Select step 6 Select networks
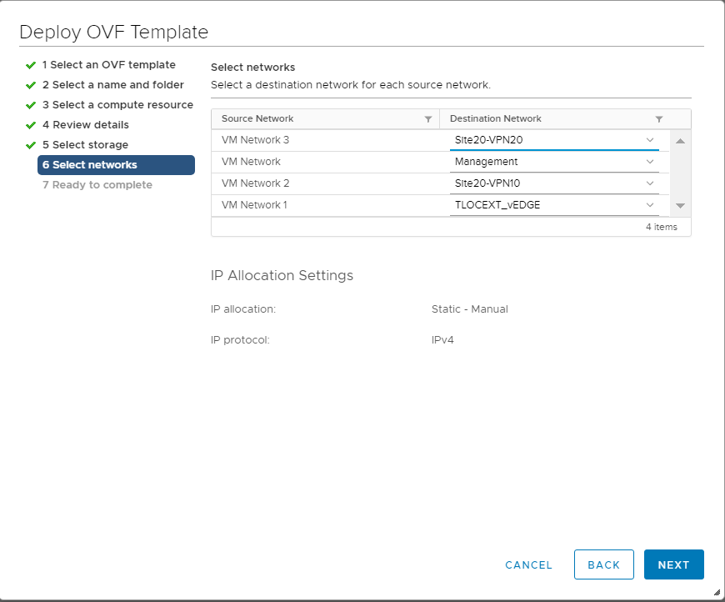This screenshot has width=725, height=602. 90,165
